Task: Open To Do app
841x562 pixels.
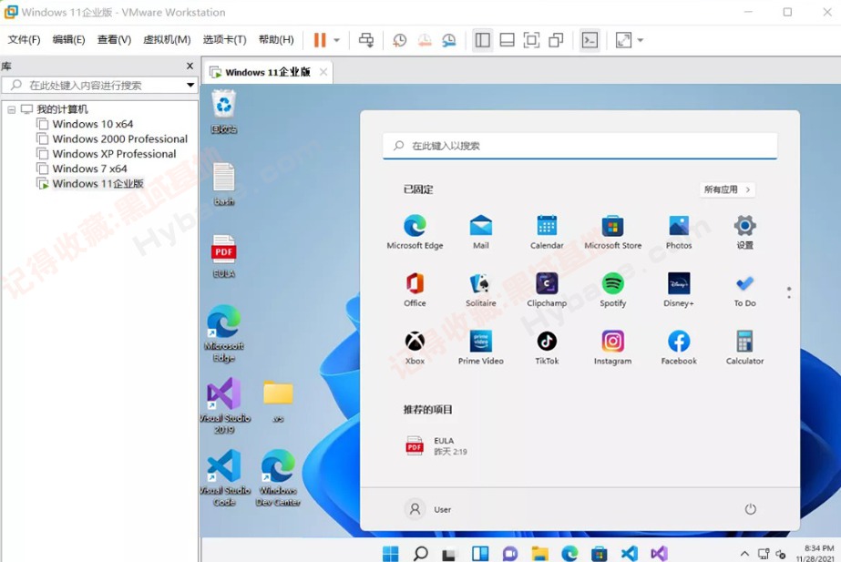Action: (744, 290)
